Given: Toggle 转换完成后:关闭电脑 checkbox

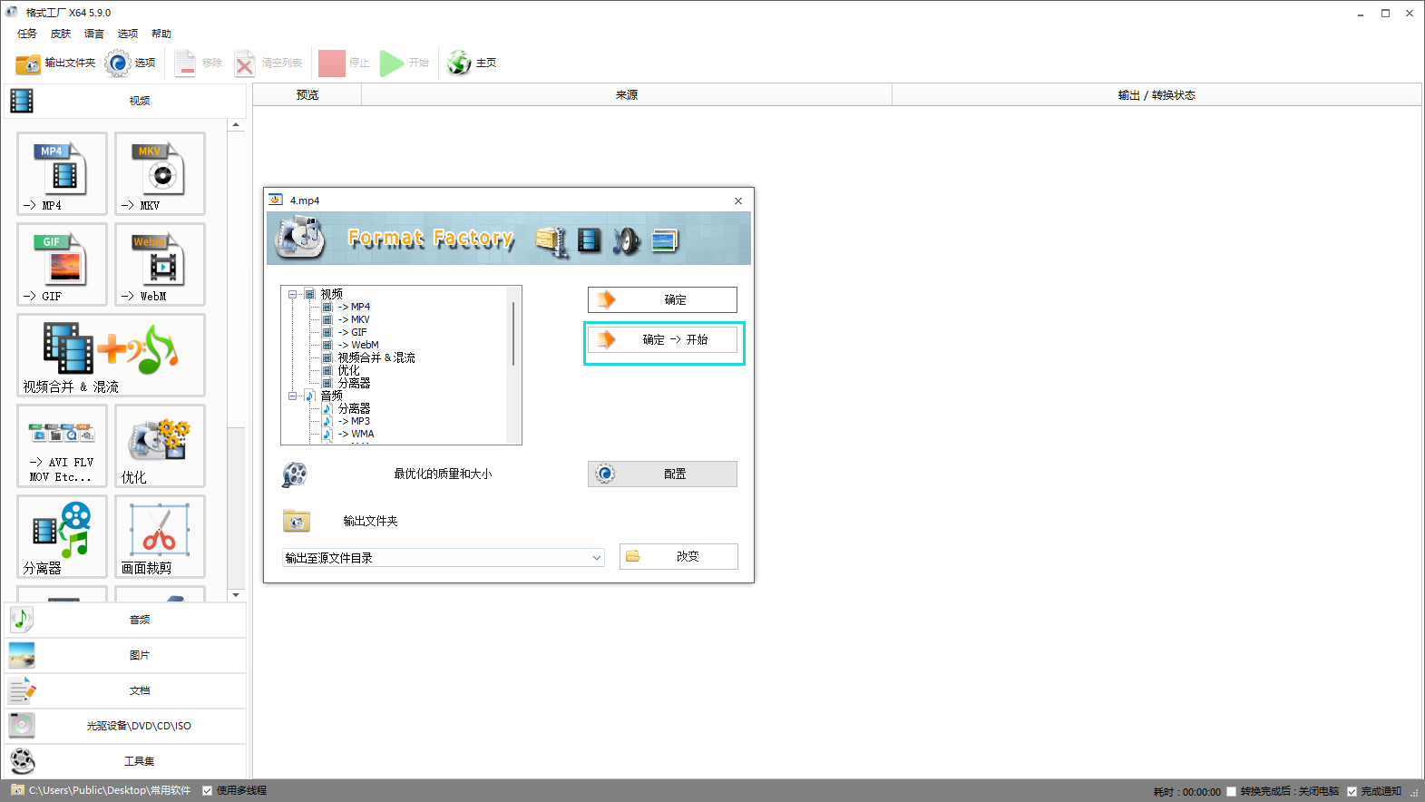Looking at the screenshot, I should coord(1231,791).
